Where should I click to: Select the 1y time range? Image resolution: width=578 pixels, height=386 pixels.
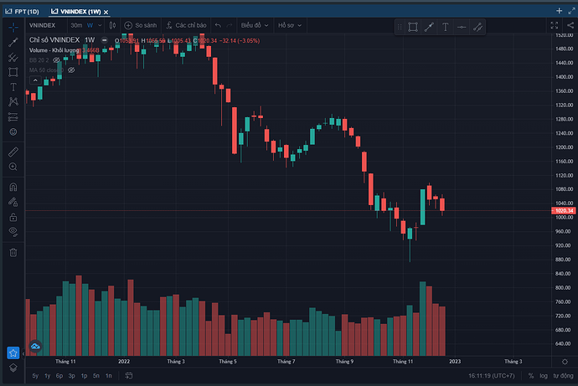(x=47, y=375)
